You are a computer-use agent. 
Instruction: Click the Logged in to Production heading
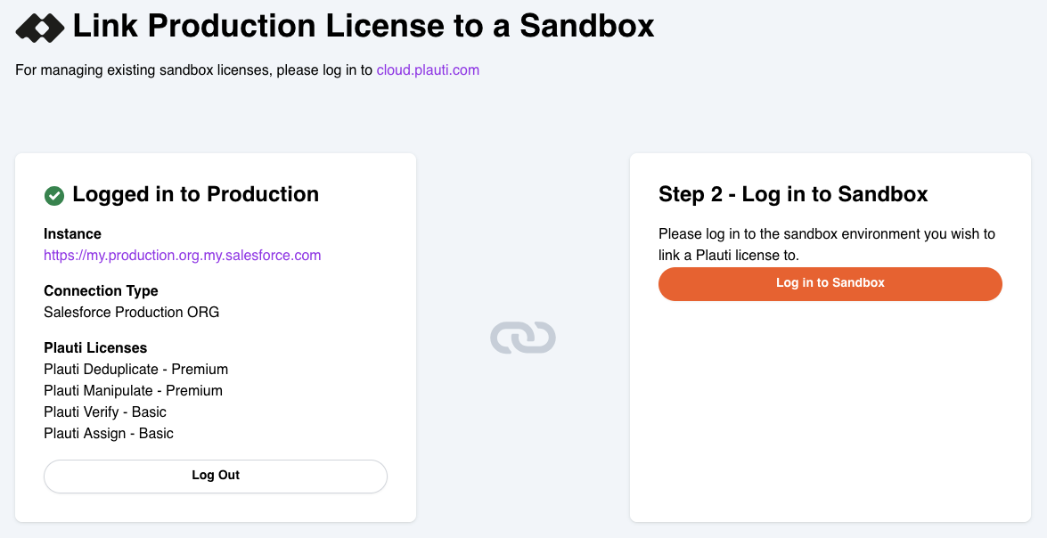196,194
